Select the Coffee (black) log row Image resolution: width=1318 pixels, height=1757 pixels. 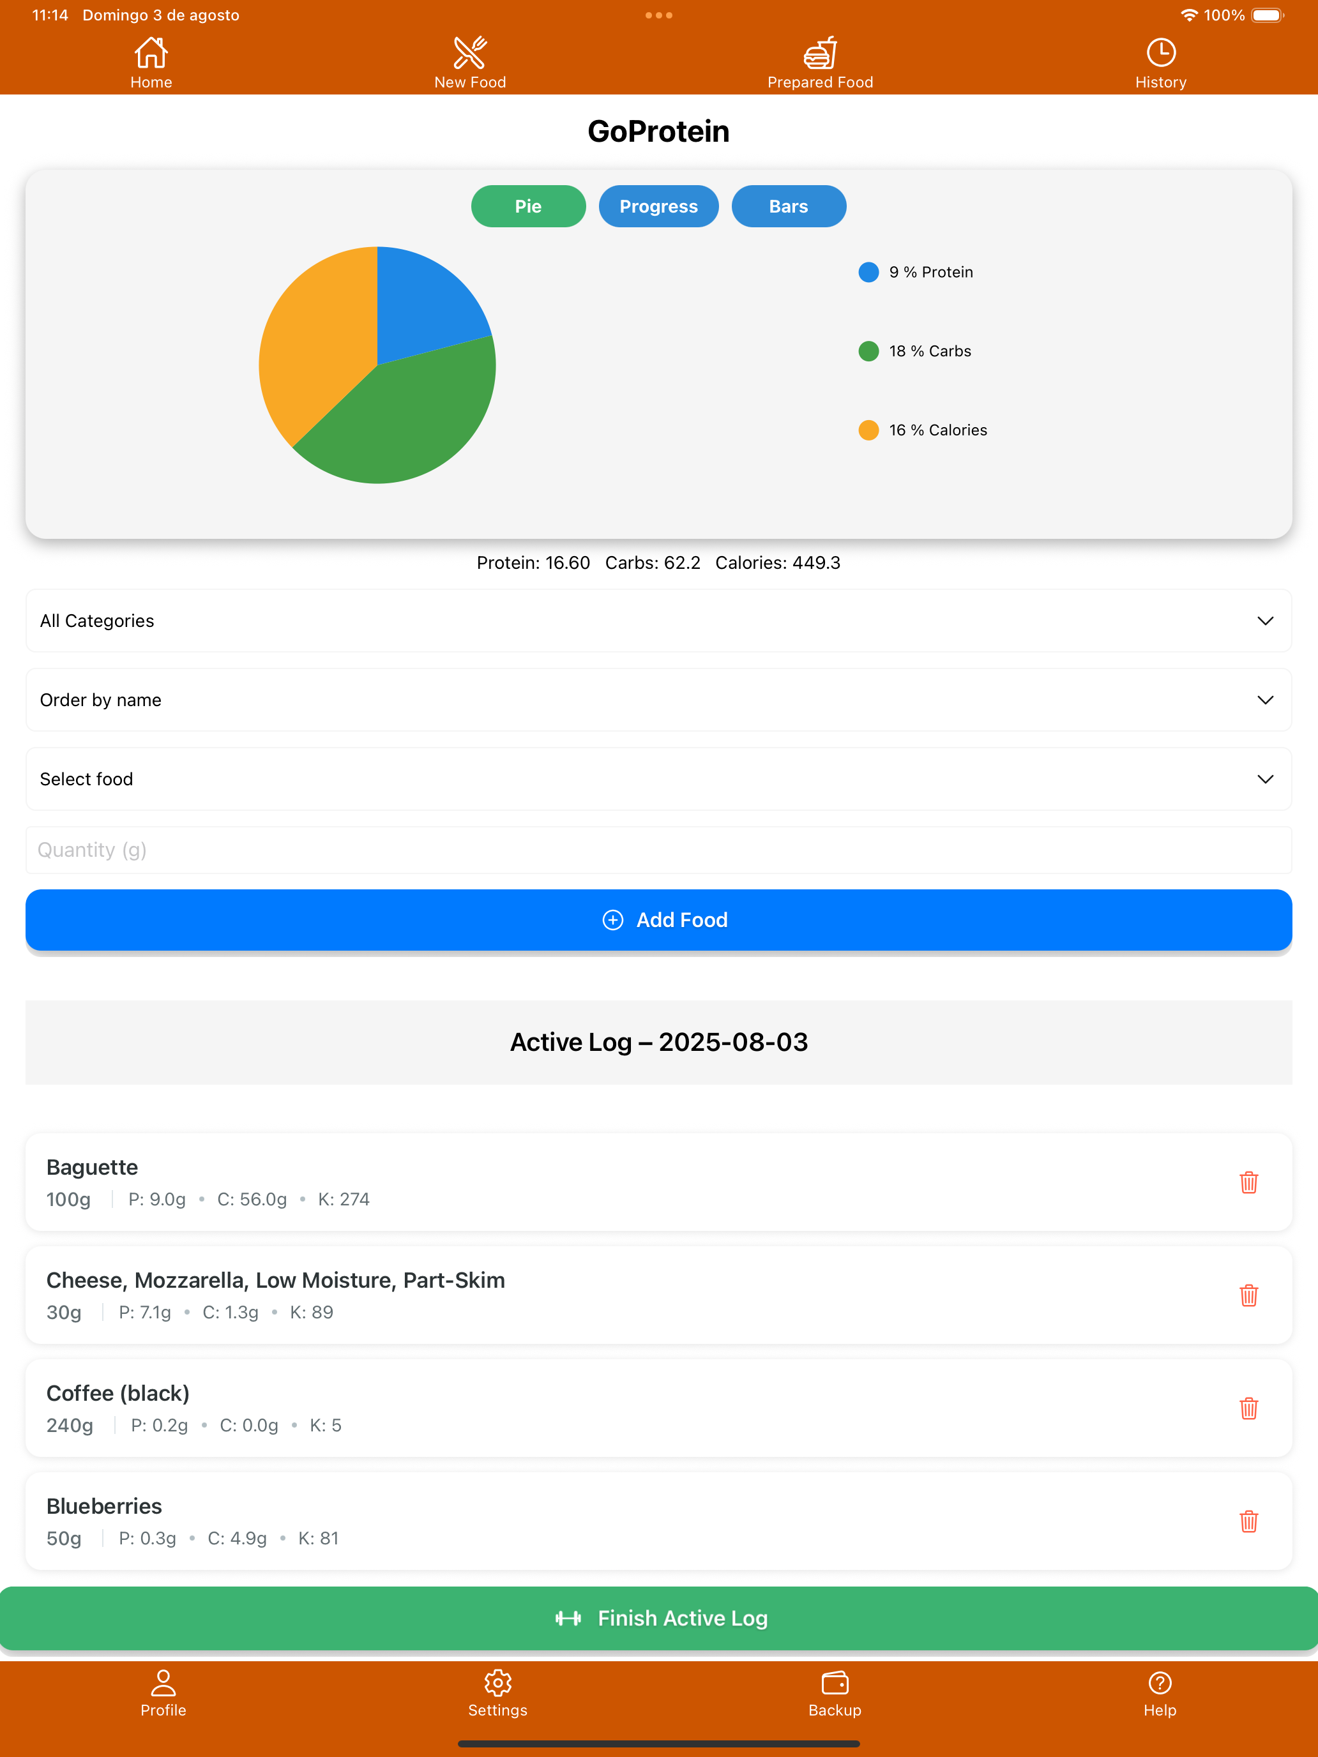(x=658, y=1408)
